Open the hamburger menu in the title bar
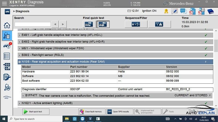This screenshot has width=218, height=122. pos(4,4)
